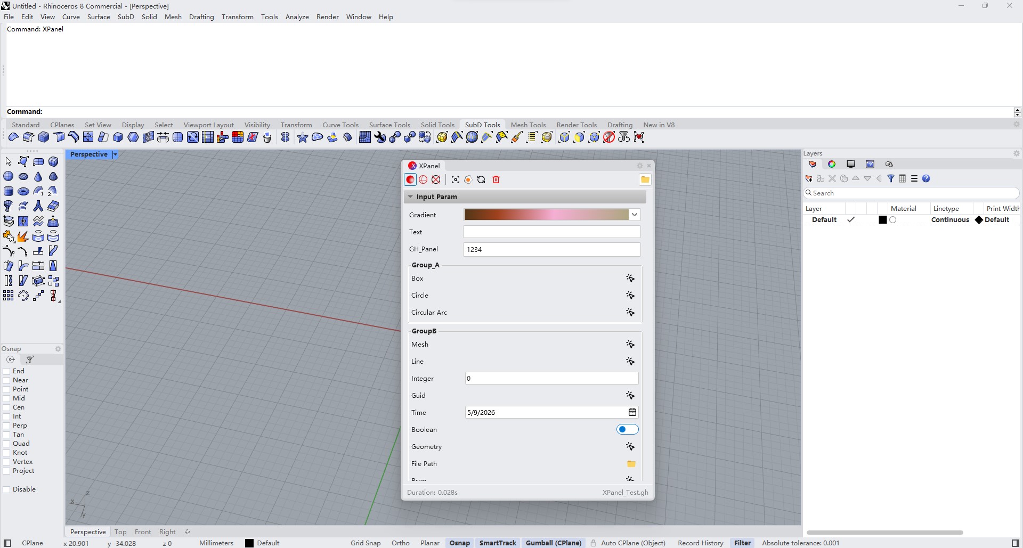Open the calendar picker in the Time field
Screen dimensions: 1023x548
pos(632,412)
